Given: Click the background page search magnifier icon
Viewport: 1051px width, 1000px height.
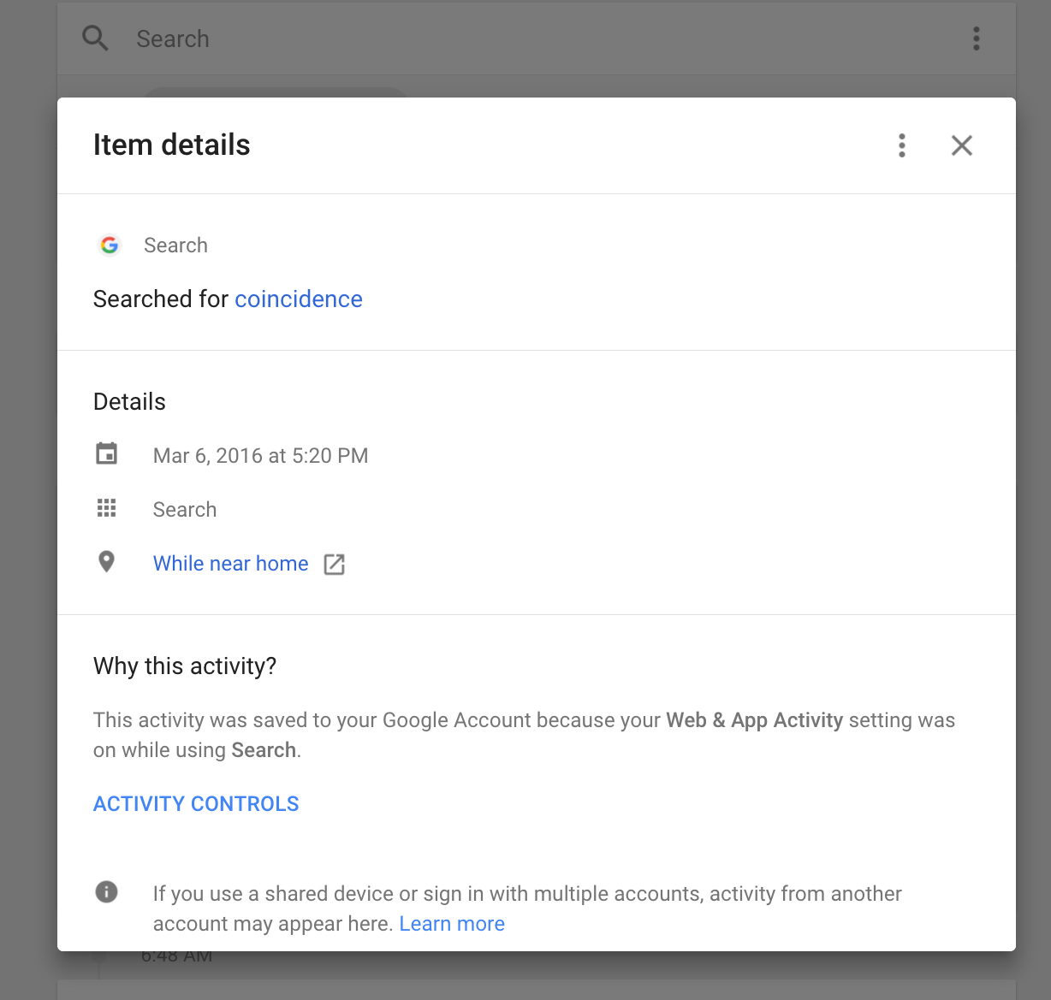Looking at the screenshot, I should 95,38.
